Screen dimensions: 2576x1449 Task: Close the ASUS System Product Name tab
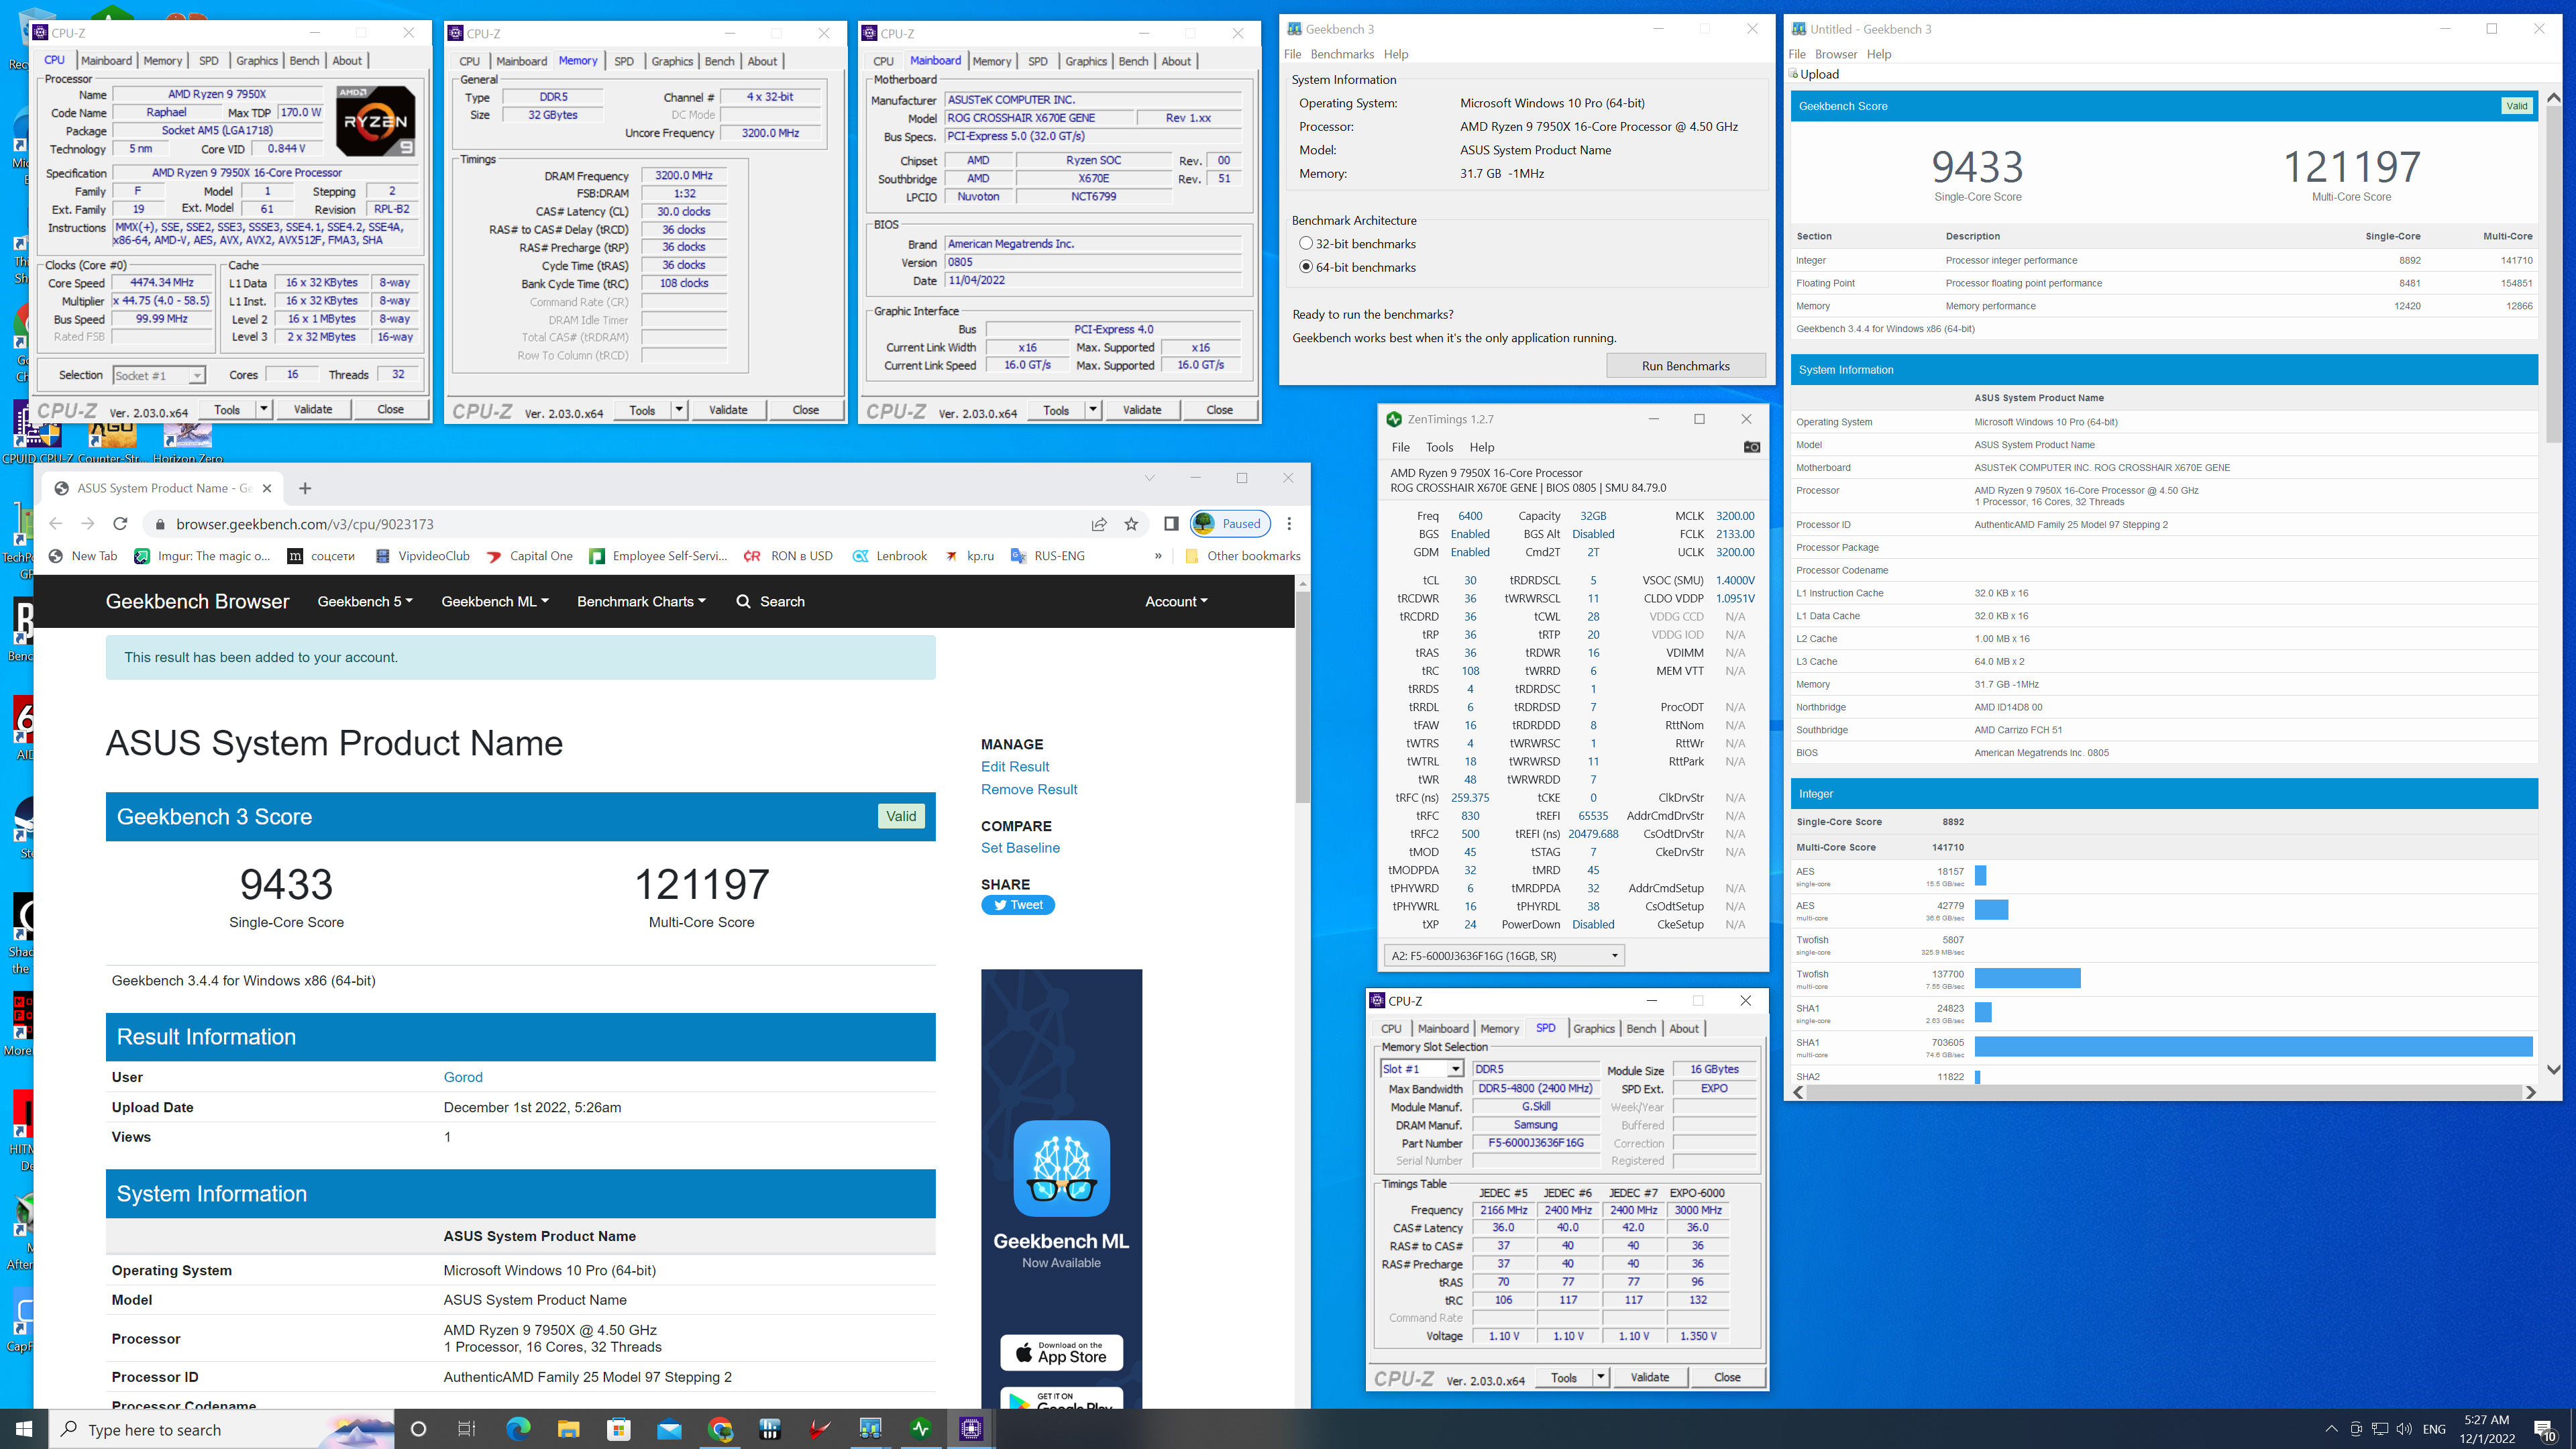[267, 488]
